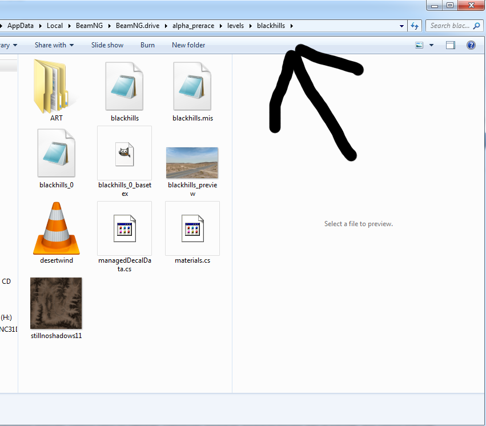Go to AppData in the breadcrumb
Screen dimensions: 486x426
coord(21,26)
